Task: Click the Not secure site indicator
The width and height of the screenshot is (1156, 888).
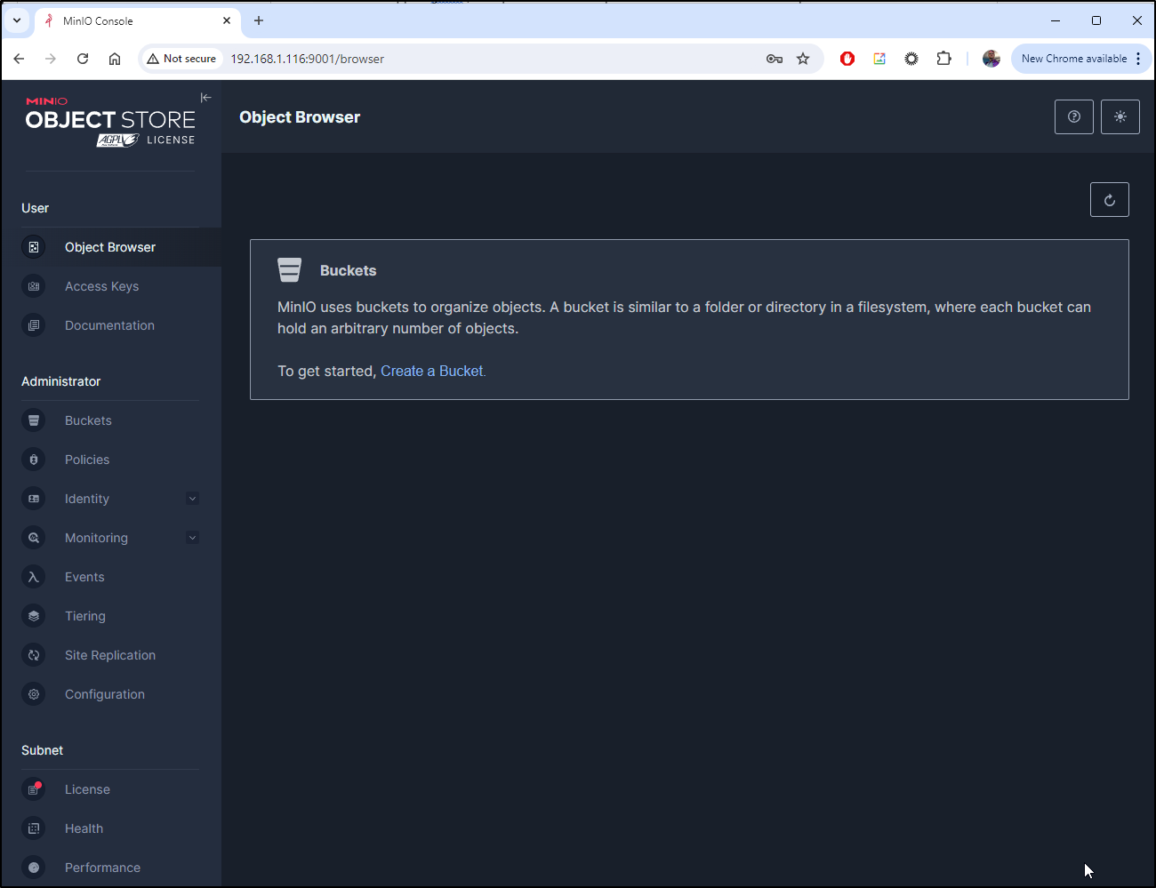Action: pos(182,59)
